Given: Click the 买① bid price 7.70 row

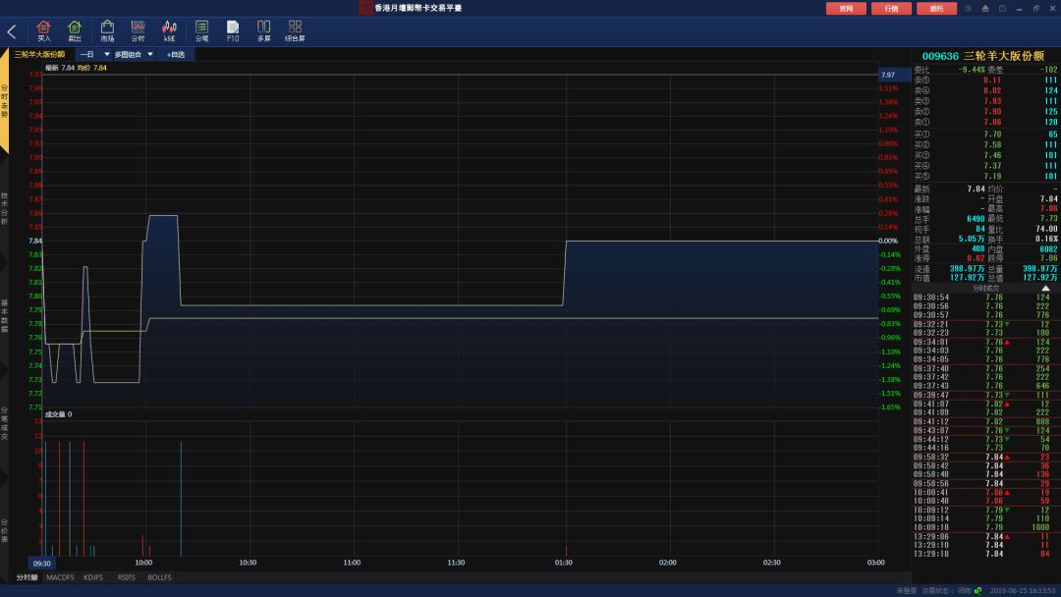Looking at the screenshot, I should pos(985,135).
